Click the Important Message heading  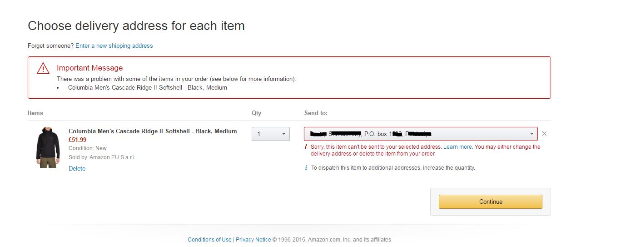[x=89, y=68]
